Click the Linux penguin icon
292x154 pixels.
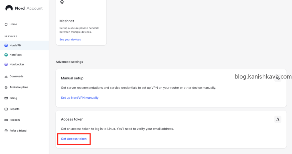tap(278, 119)
